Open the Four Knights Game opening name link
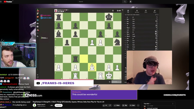The height and width of the screenshot is (109, 194). point(132,15)
